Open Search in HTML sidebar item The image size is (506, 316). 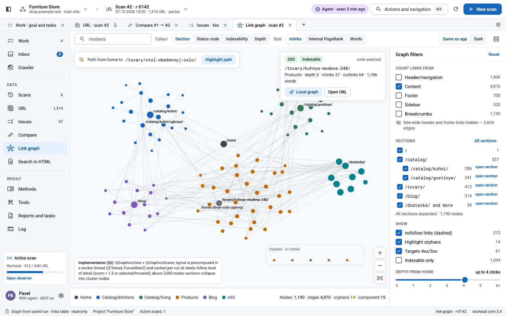tap(35, 162)
